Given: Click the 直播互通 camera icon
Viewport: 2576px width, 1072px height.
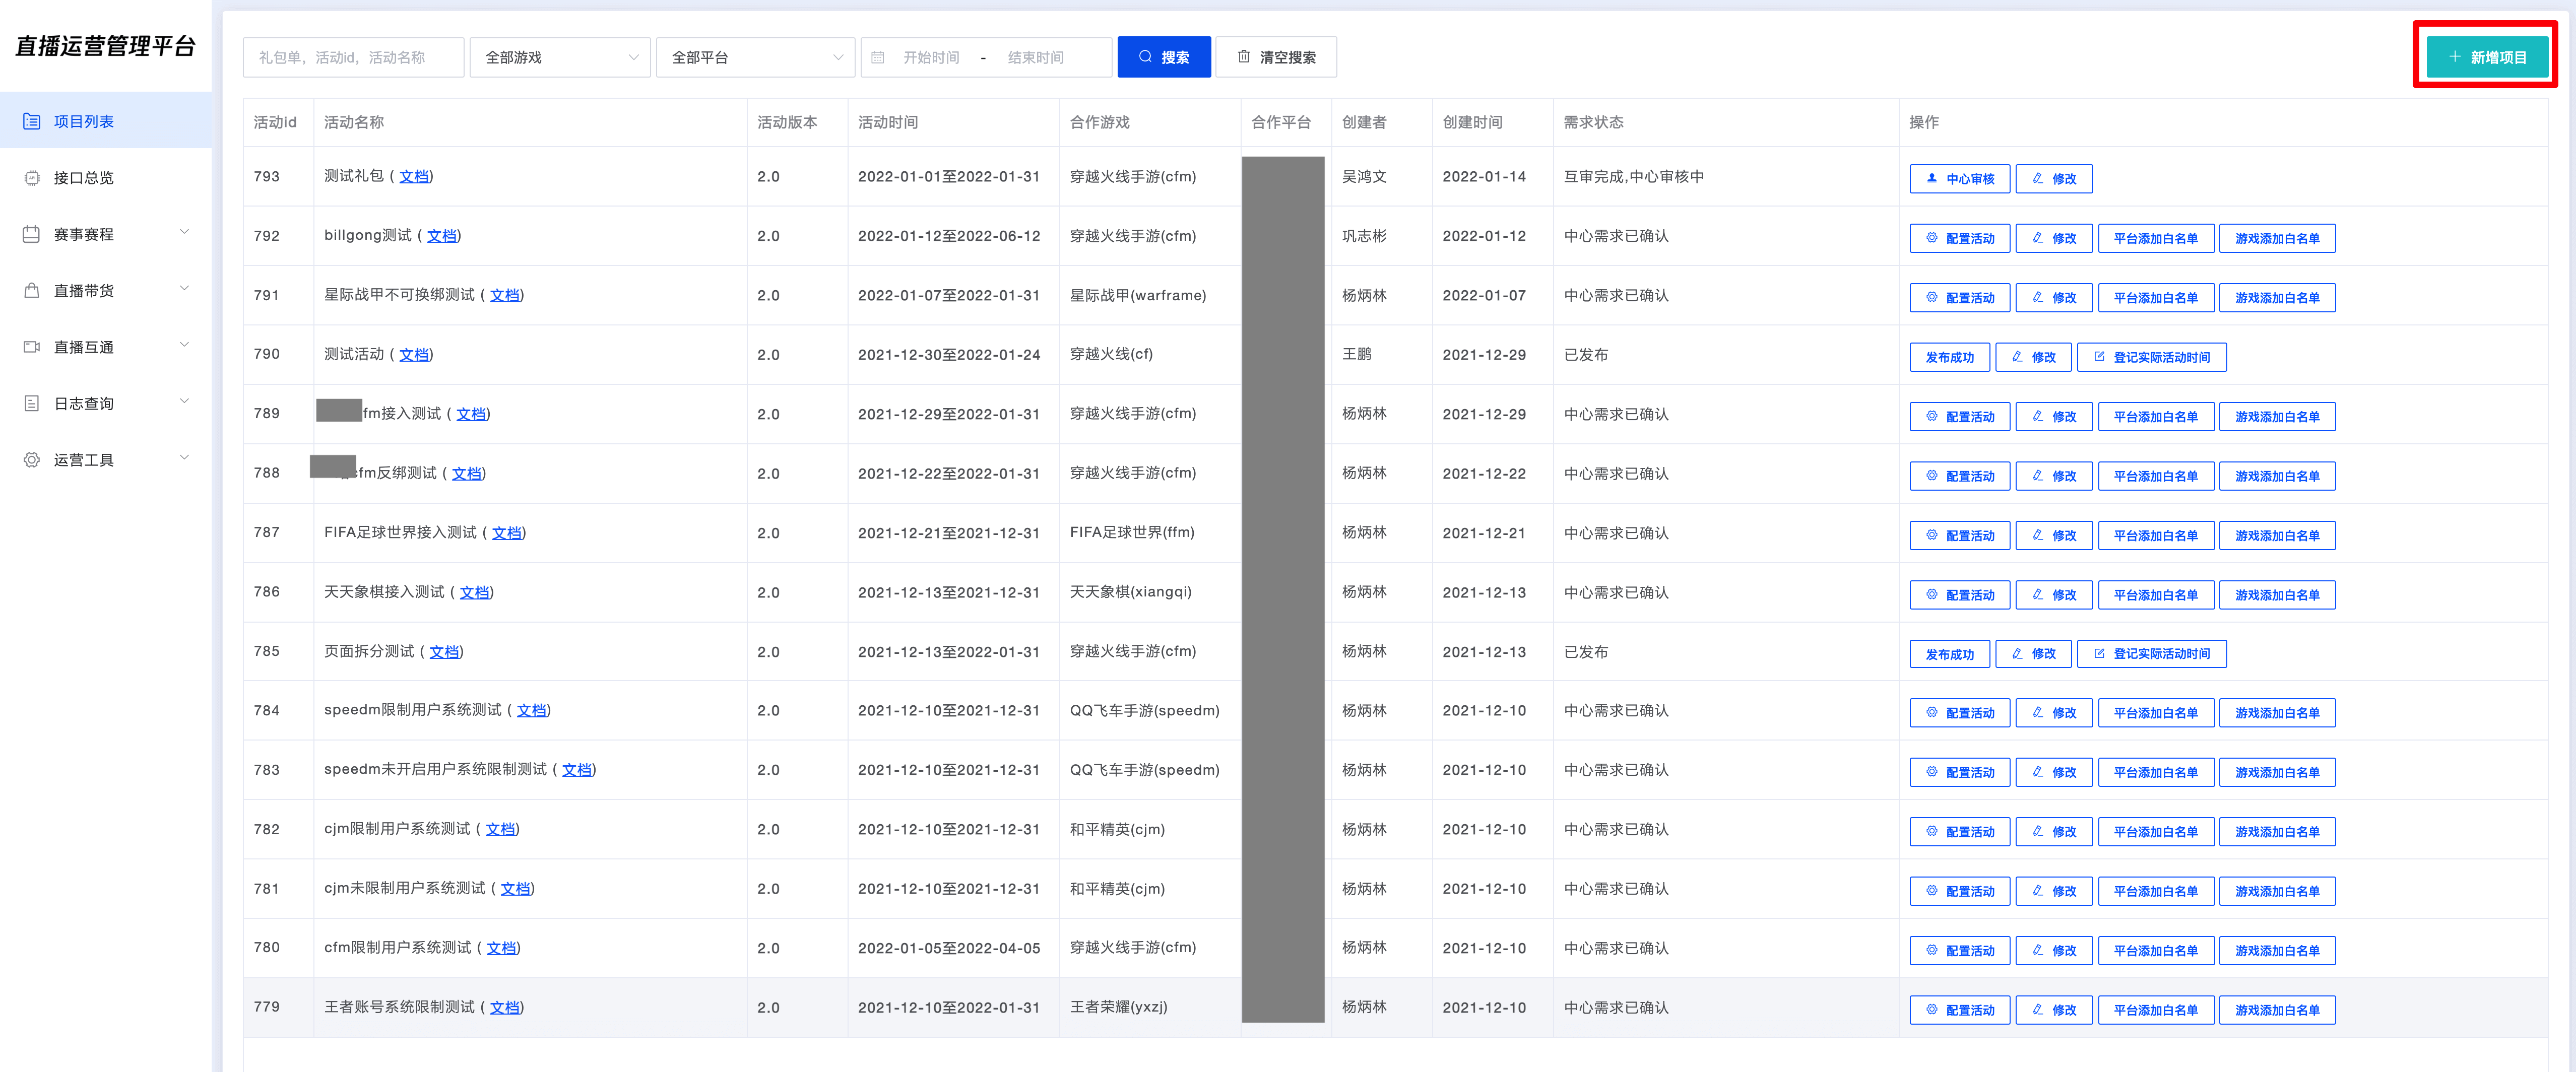Looking at the screenshot, I should (32, 347).
